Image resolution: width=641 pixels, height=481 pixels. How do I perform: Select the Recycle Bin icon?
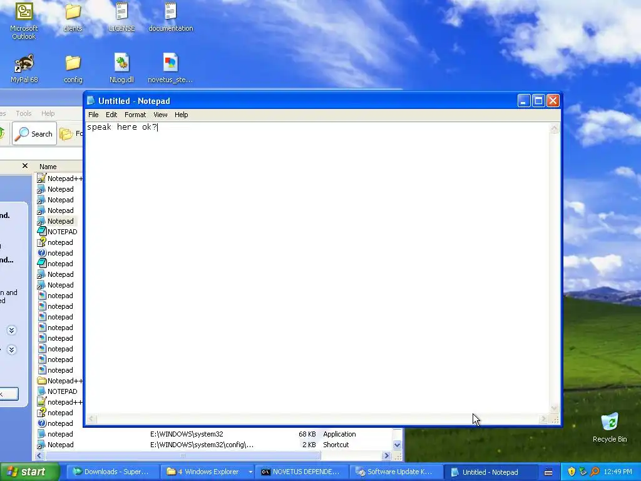610,428
